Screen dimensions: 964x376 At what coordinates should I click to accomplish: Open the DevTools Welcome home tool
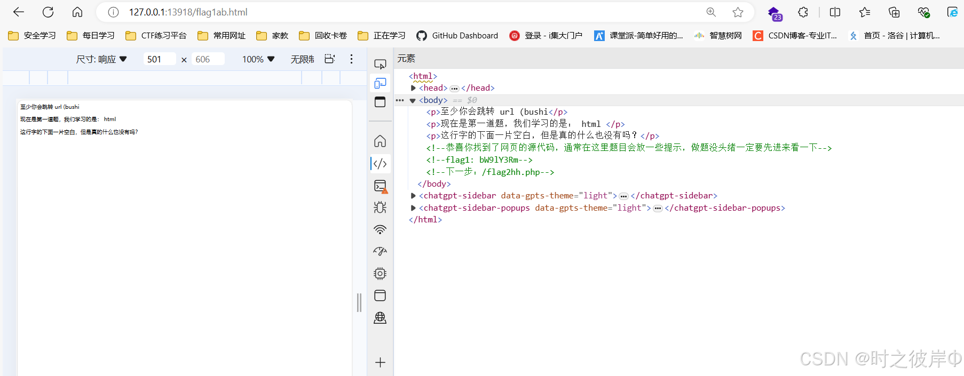click(380, 141)
